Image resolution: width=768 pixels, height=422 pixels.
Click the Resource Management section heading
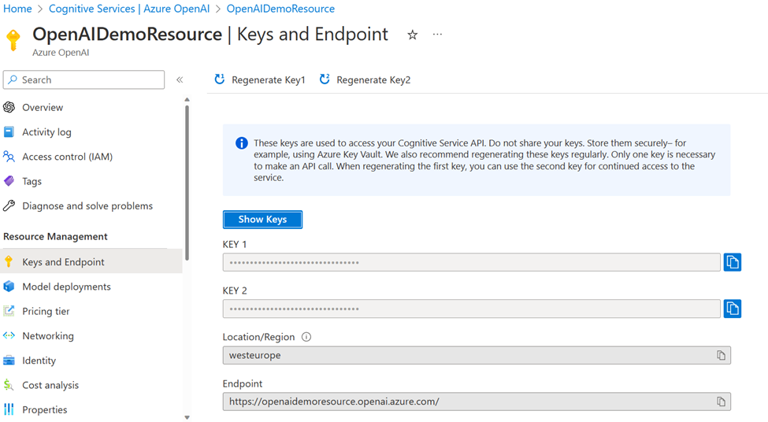coord(55,236)
